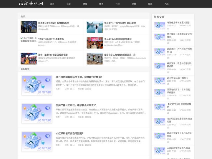Open recommended article 瑟瑟发抖！天气预报冷到发紫

click(179, 50)
